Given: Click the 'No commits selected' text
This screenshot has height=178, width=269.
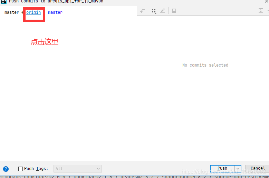Looking at the screenshot, I should point(205,65).
